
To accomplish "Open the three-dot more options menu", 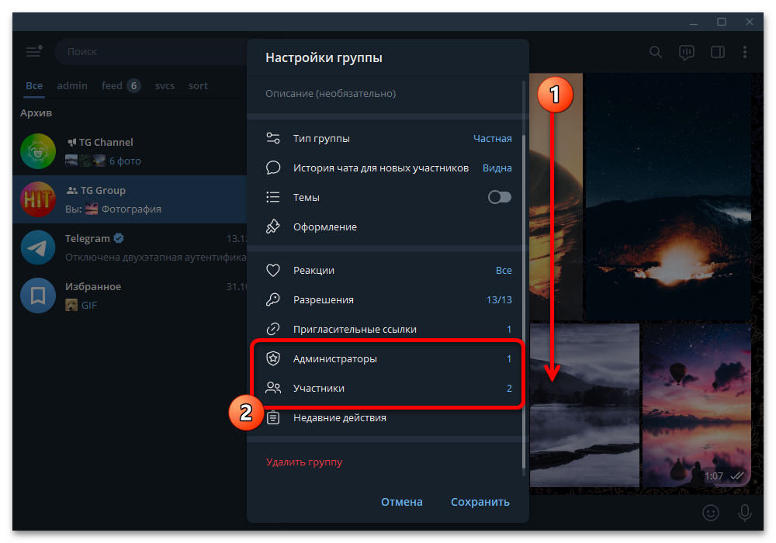I will pos(745,52).
